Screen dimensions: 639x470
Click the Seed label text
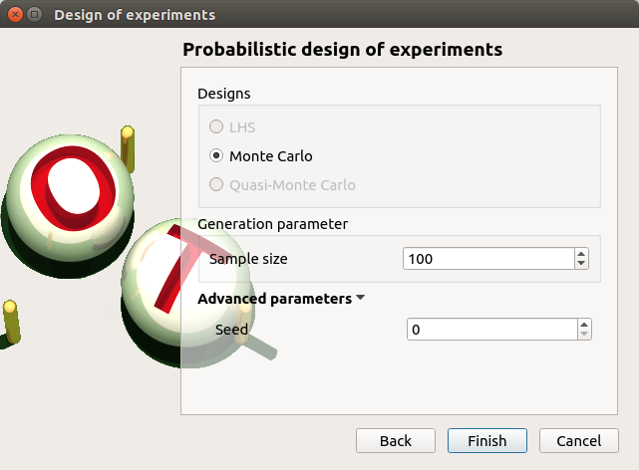point(231,330)
